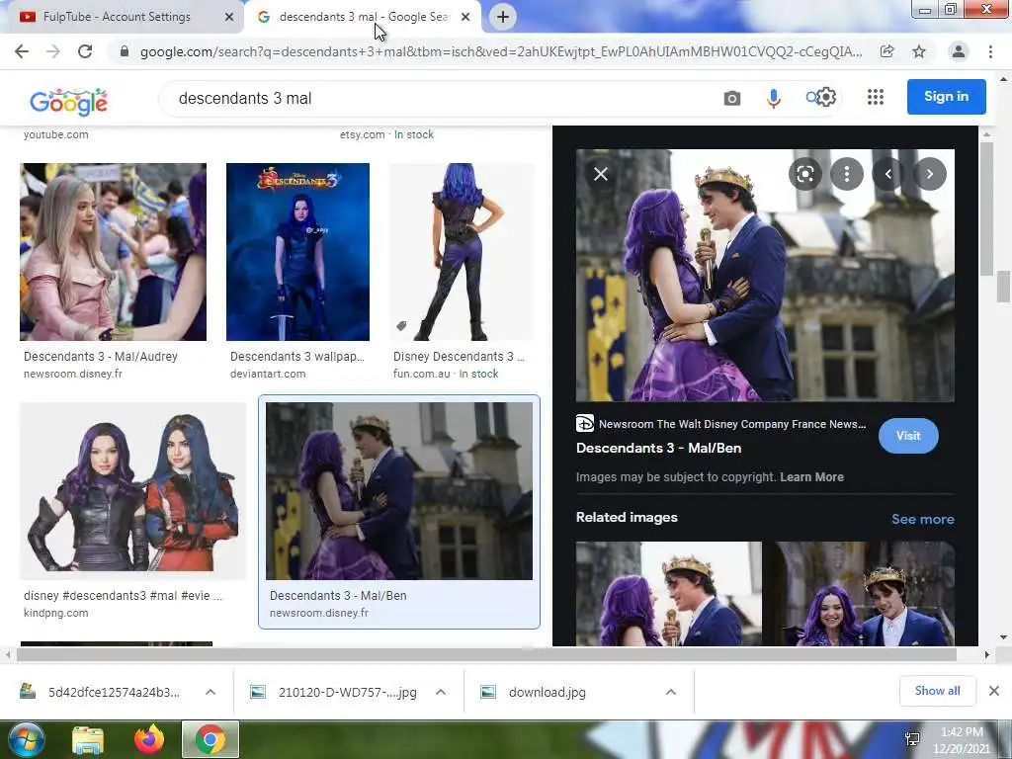The image size is (1012, 759).
Task: Open File Explorer from taskbar
Action: pyautogui.click(x=88, y=740)
